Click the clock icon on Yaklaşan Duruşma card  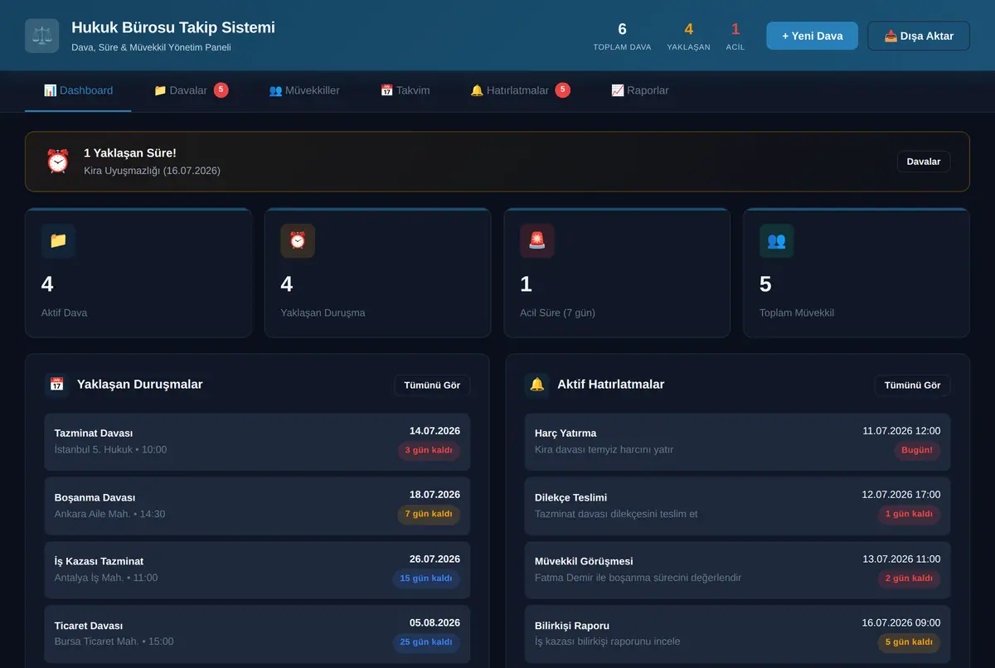point(298,240)
